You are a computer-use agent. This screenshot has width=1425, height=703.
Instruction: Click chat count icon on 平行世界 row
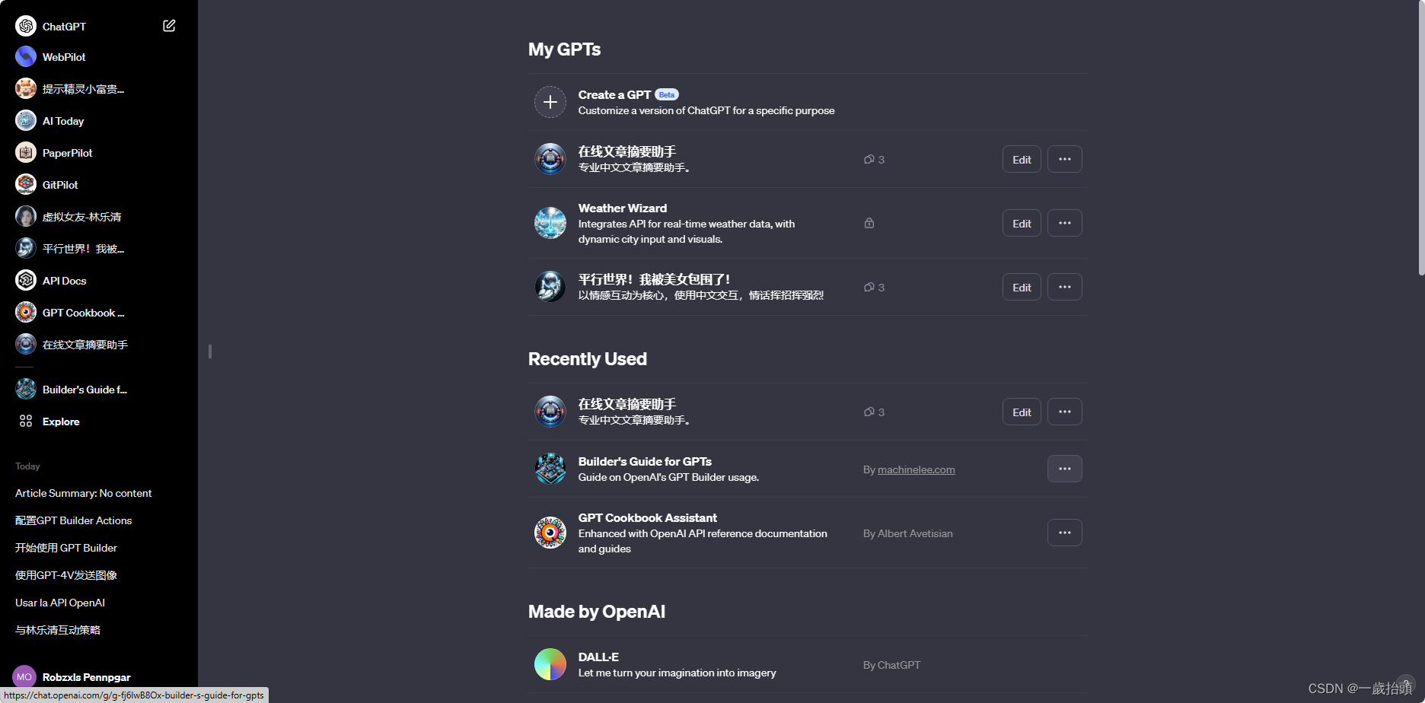click(x=869, y=287)
